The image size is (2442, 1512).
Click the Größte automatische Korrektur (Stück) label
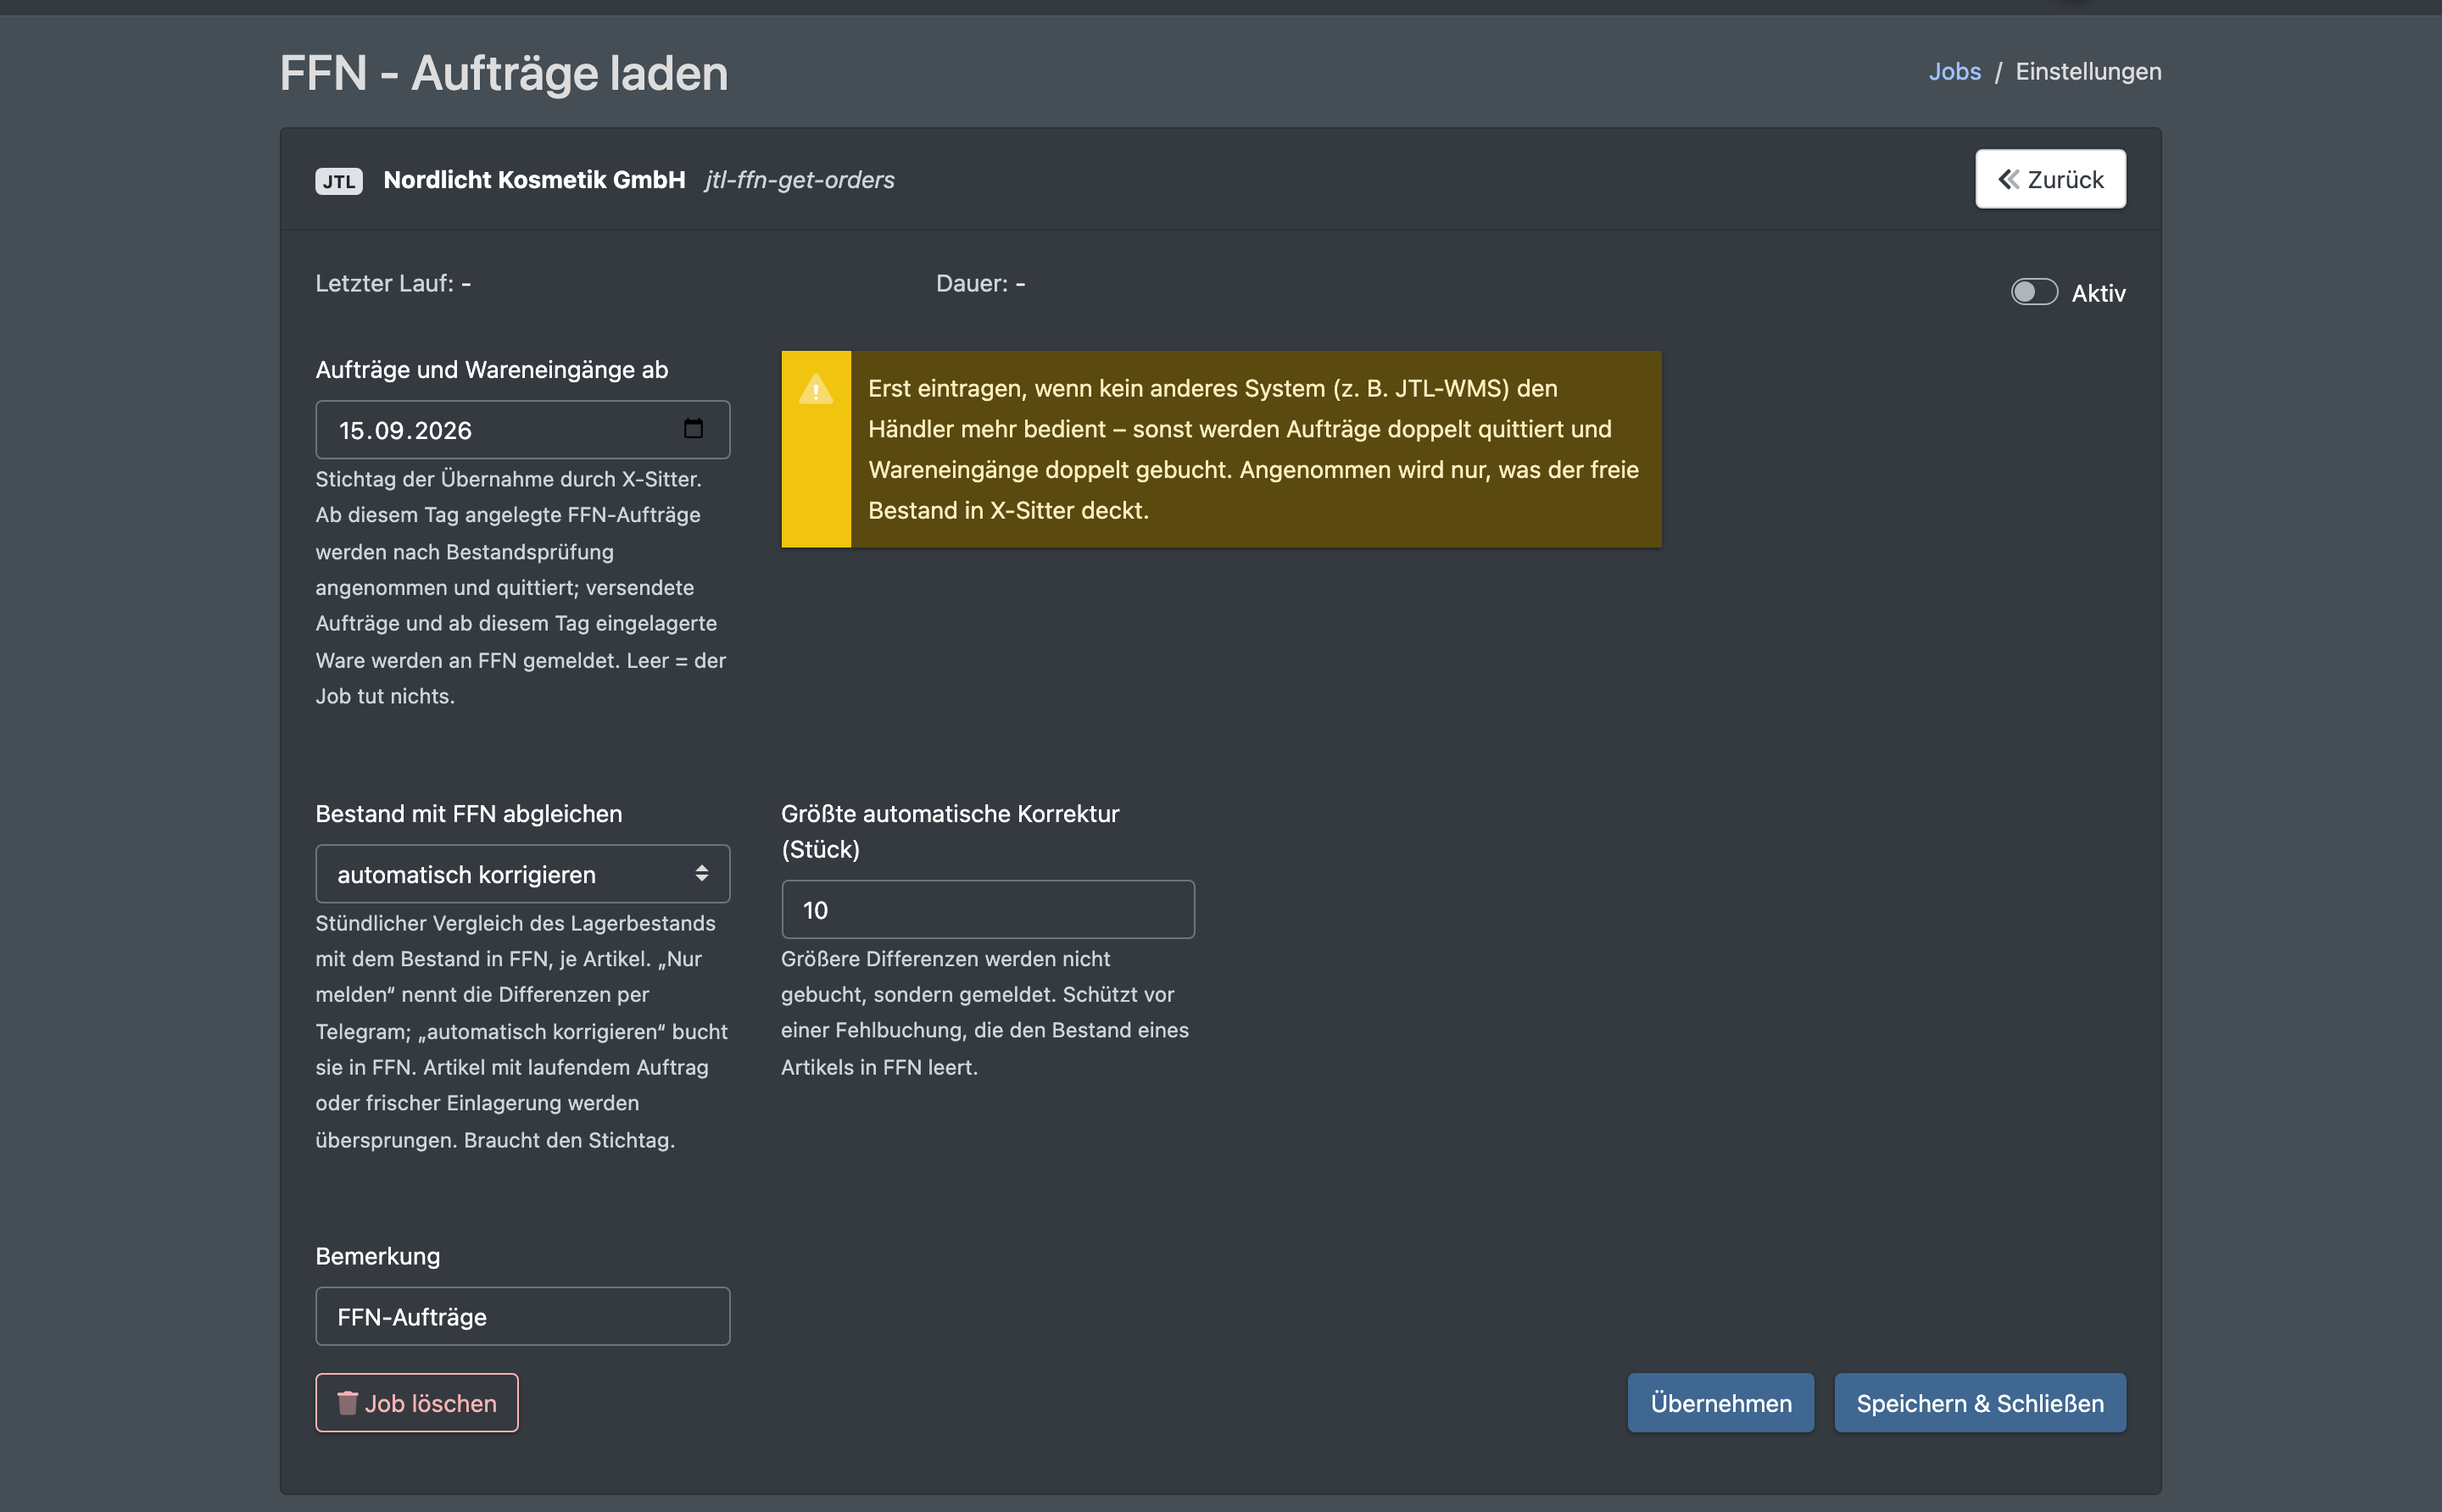950,832
